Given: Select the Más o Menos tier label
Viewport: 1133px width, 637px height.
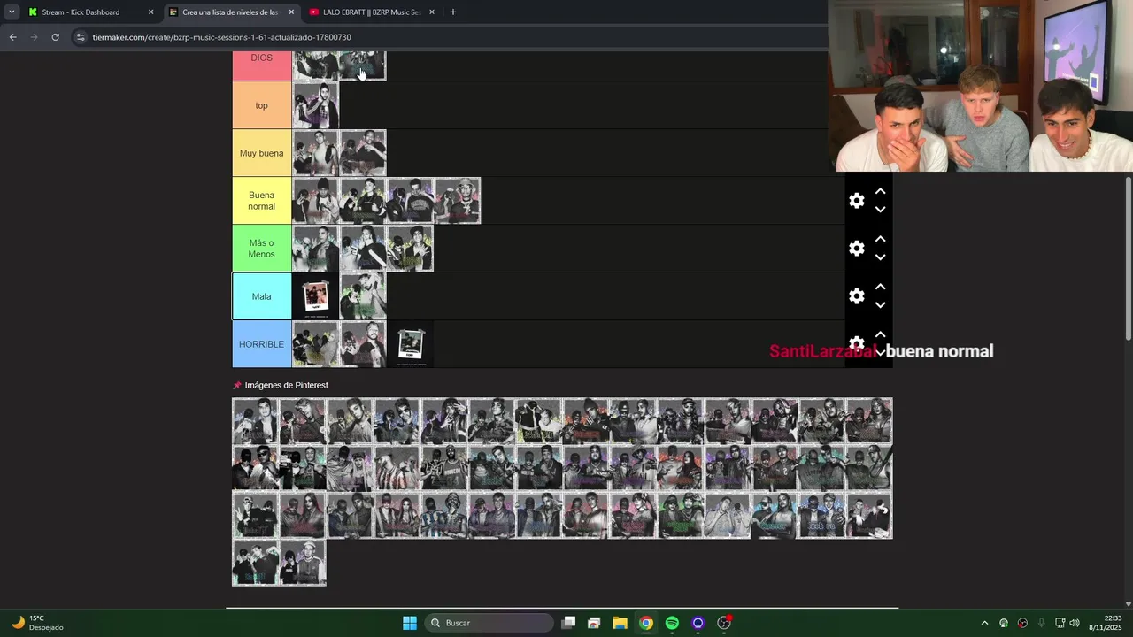Looking at the screenshot, I should click(262, 249).
